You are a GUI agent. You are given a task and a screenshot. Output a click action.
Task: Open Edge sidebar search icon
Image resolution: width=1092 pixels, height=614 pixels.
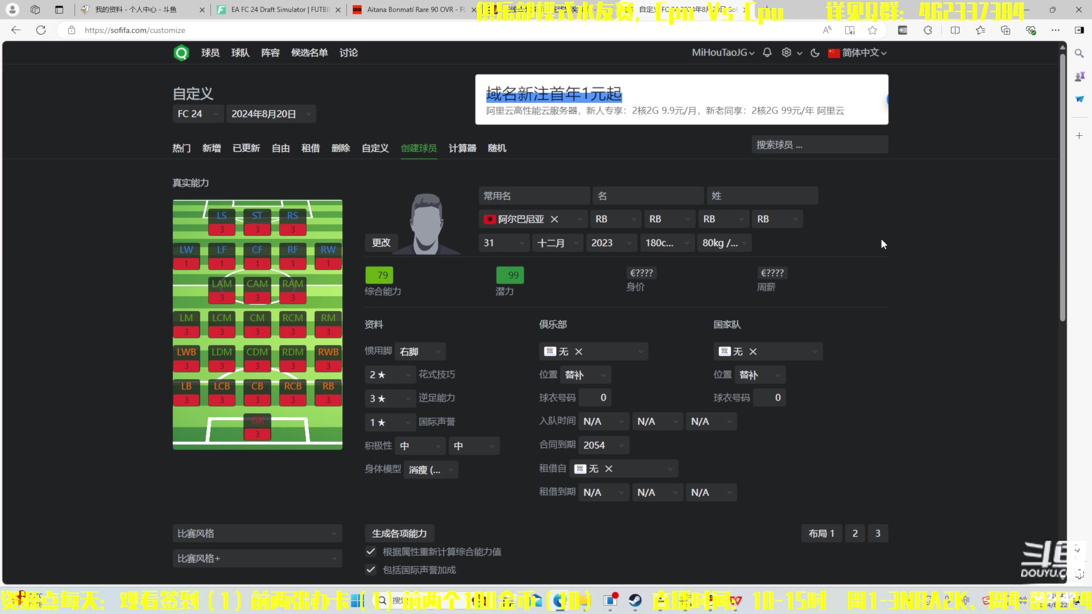pyautogui.click(x=1079, y=53)
